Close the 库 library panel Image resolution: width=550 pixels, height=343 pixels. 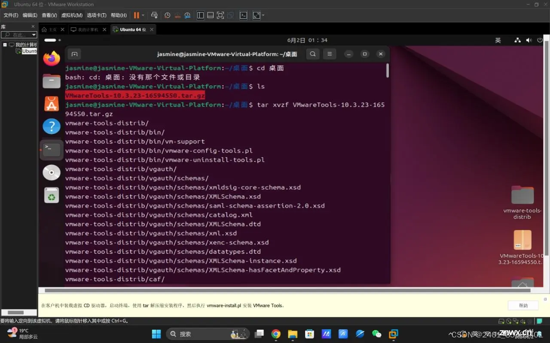pos(33,27)
